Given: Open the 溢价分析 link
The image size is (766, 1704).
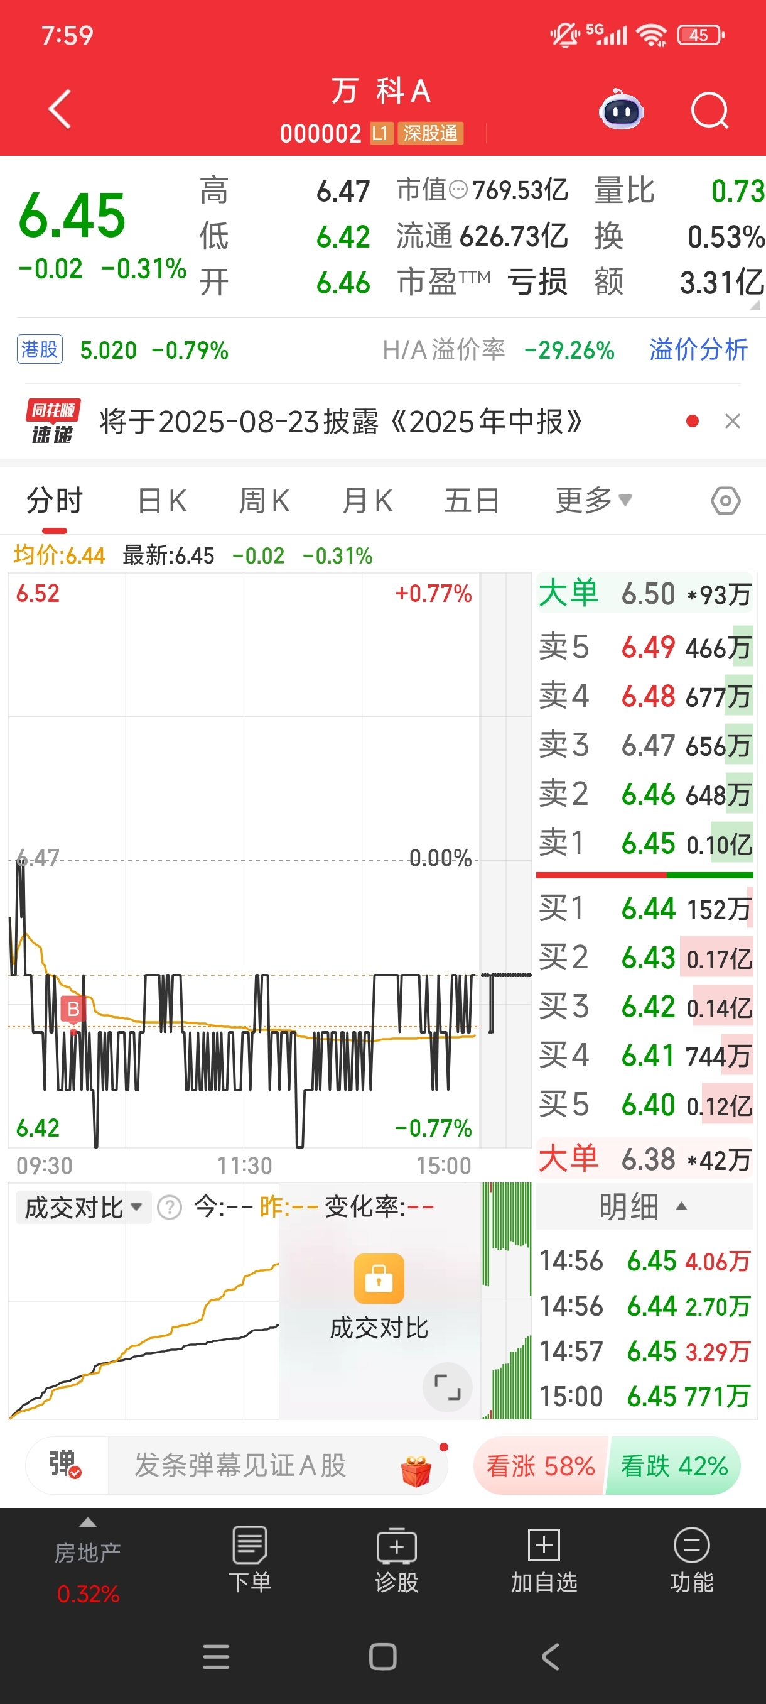Looking at the screenshot, I should click(698, 349).
